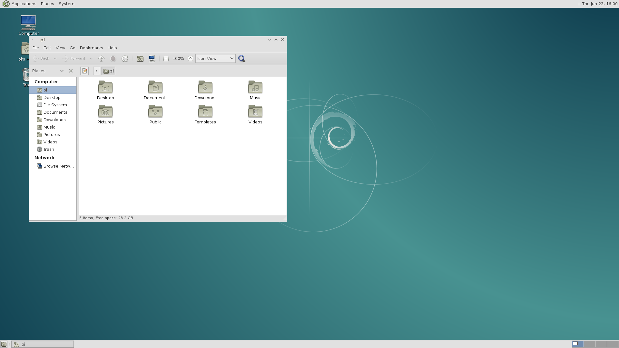The width and height of the screenshot is (619, 348).
Task: Open Places menu in top panel
Action: (47, 4)
